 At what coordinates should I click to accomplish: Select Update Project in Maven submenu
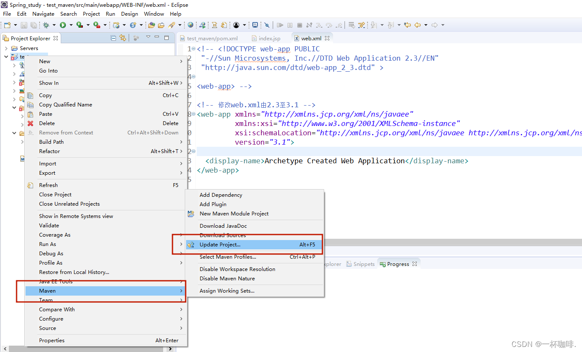[220, 245]
